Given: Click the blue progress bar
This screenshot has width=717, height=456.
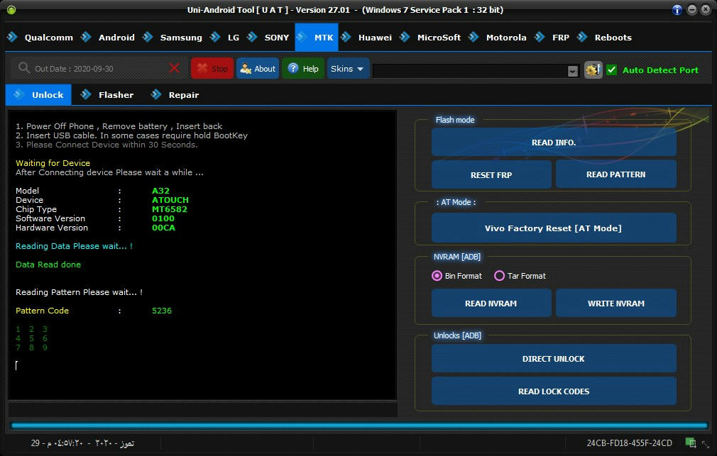Looking at the screenshot, I should coord(359,426).
